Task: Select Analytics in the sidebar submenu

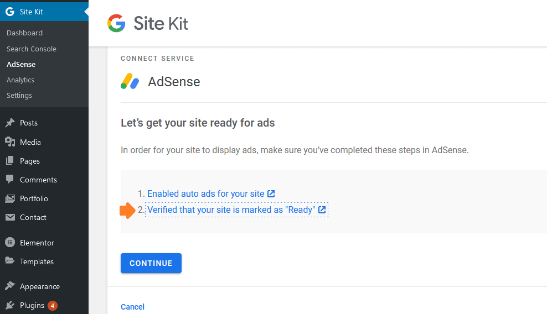Action: point(20,80)
